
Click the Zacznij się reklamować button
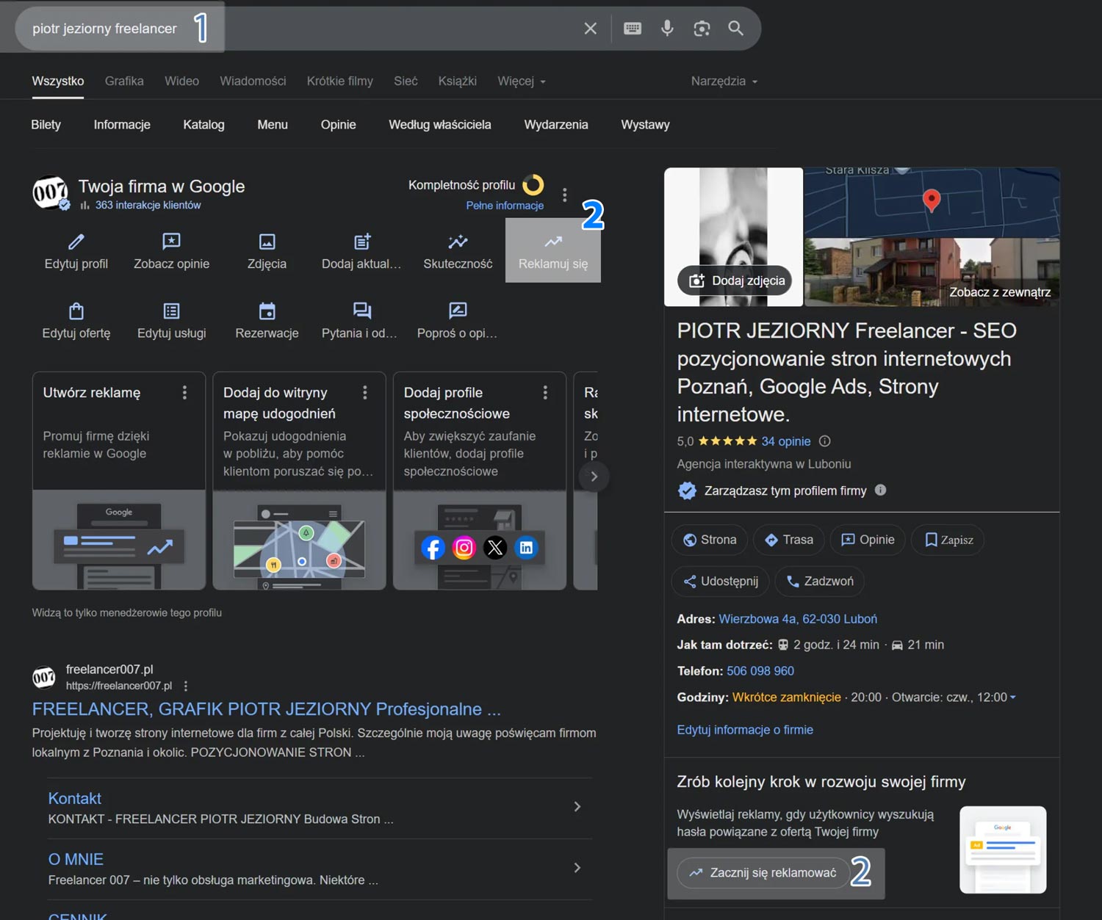763,873
